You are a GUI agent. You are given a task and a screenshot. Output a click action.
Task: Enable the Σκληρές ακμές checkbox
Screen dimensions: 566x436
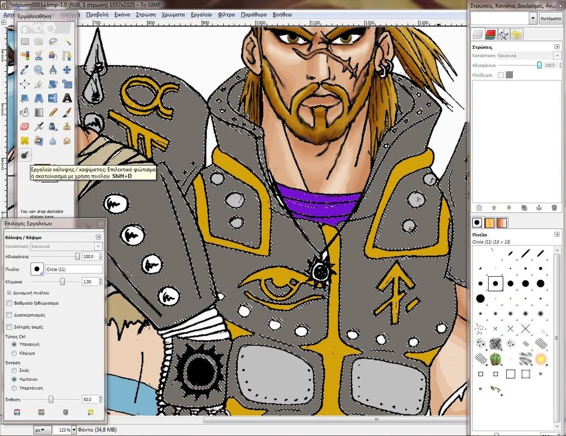coord(9,327)
